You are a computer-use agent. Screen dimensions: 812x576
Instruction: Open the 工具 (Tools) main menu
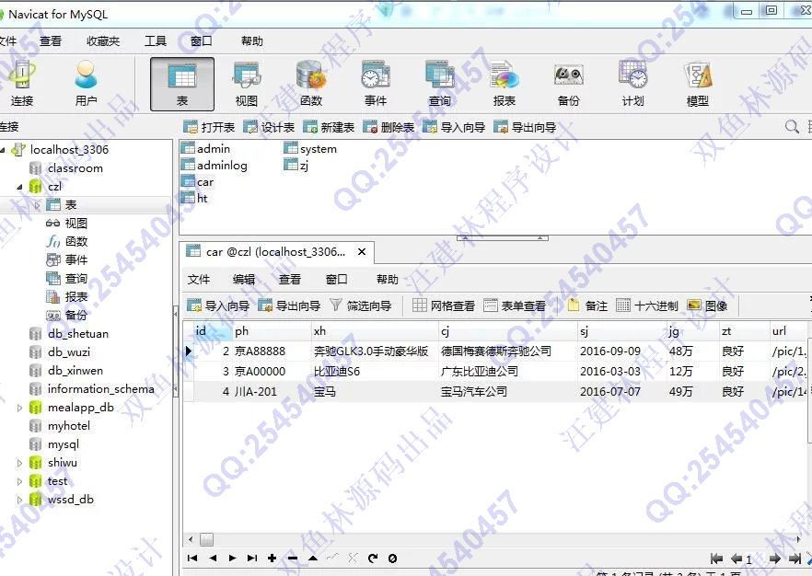[156, 40]
